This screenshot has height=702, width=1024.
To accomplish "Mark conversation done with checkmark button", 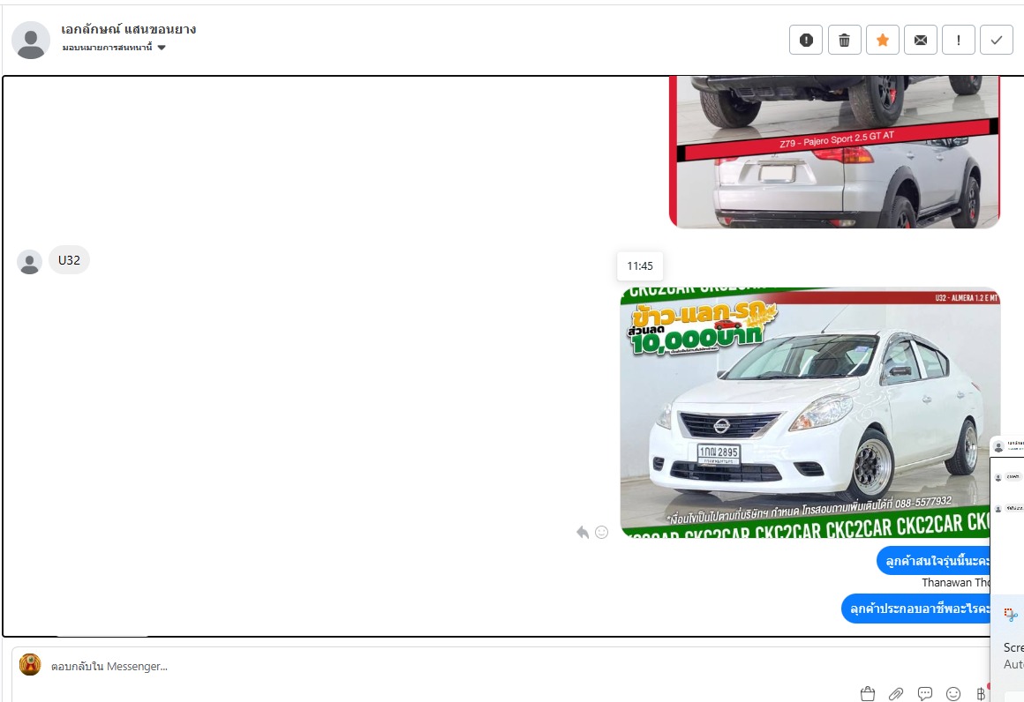I will coord(997,40).
